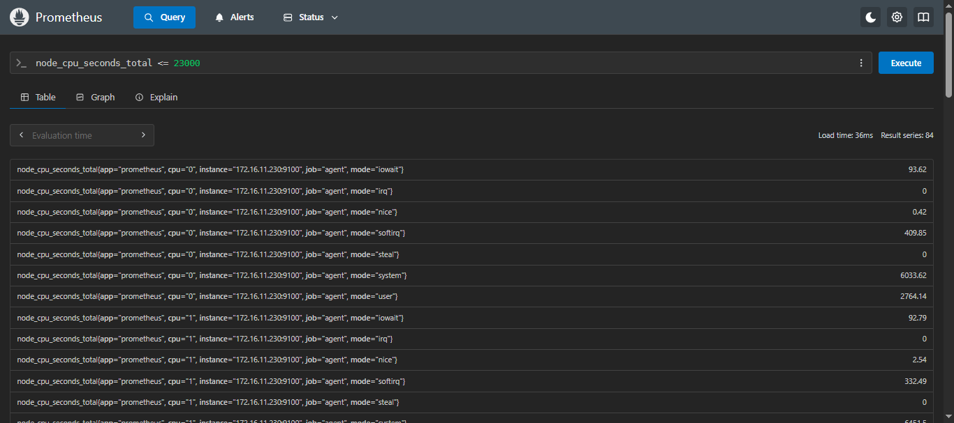Click the cpu="0" mode="system" series label
The image size is (954, 423).
(212, 275)
